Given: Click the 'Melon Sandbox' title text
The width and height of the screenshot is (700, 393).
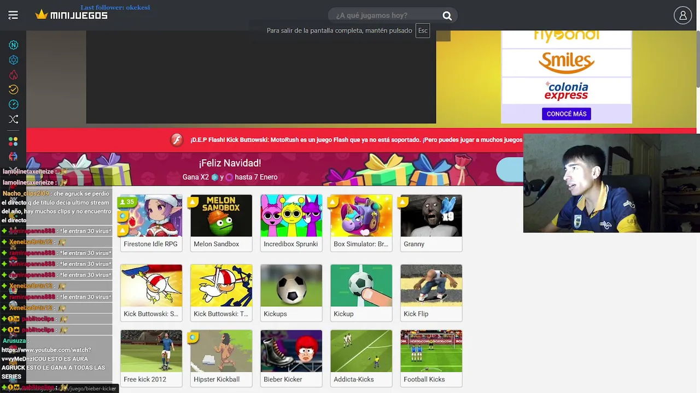Looking at the screenshot, I should tap(217, 244).
